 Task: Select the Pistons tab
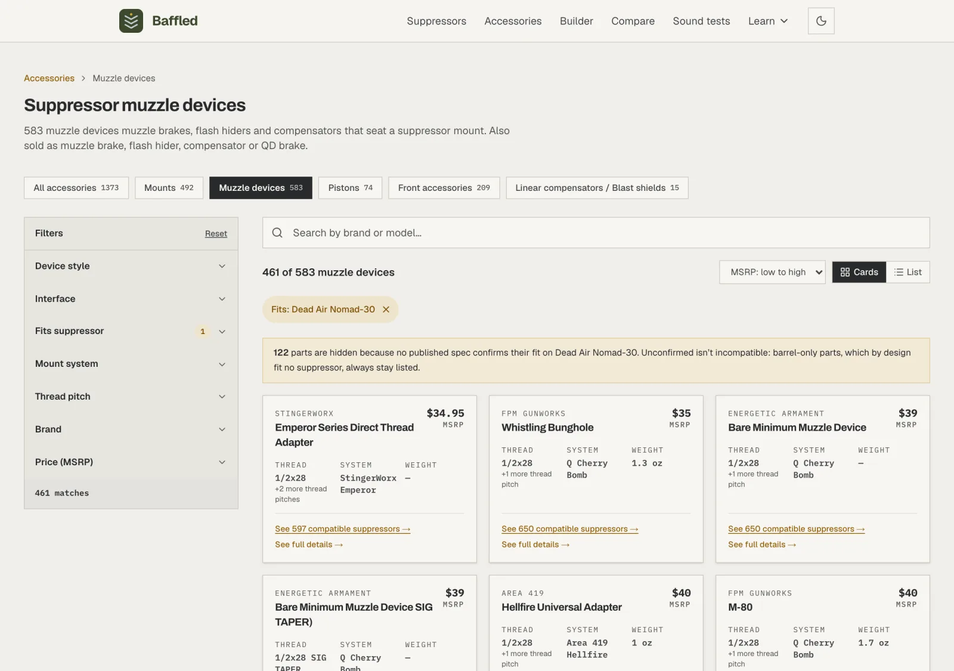350,188
